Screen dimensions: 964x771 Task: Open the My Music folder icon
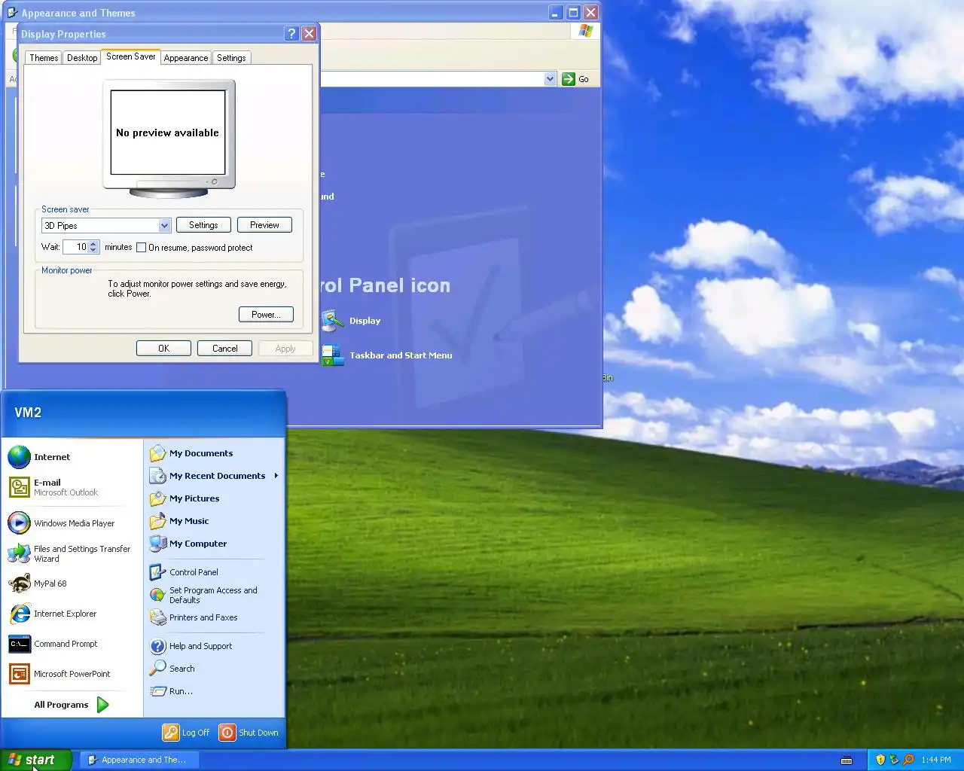click(157, 521)
